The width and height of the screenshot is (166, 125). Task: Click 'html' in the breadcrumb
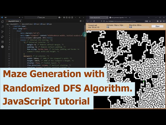click(37, 24)
